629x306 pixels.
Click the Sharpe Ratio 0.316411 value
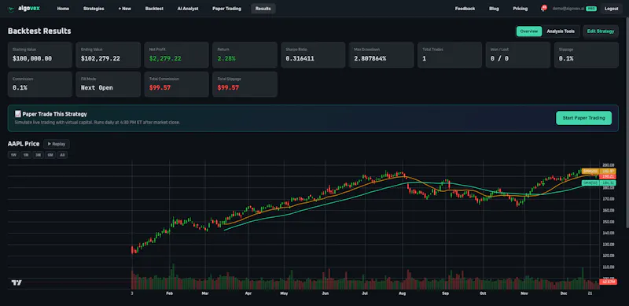point(300,59)
